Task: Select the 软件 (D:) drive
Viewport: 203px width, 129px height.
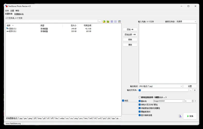Action: [x=12, y=31]
